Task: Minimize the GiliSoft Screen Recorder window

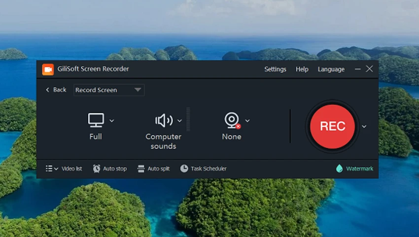Action: tap(357, 69)
